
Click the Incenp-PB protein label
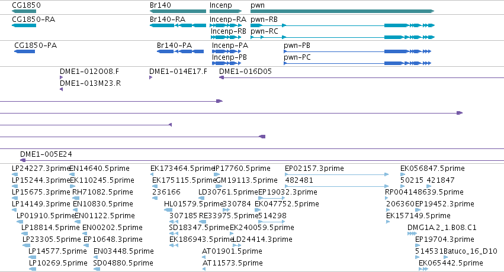click(x=229, y=57)
